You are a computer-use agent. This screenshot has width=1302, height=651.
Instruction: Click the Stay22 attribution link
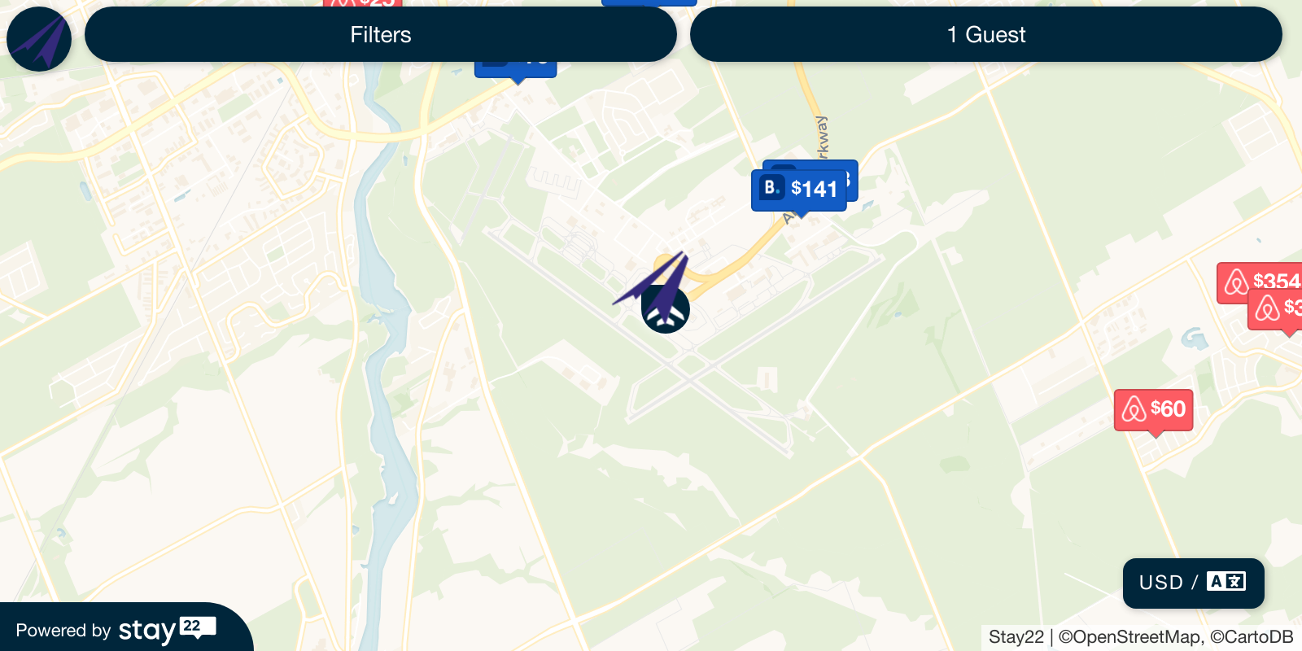(x=1016, y=637)
